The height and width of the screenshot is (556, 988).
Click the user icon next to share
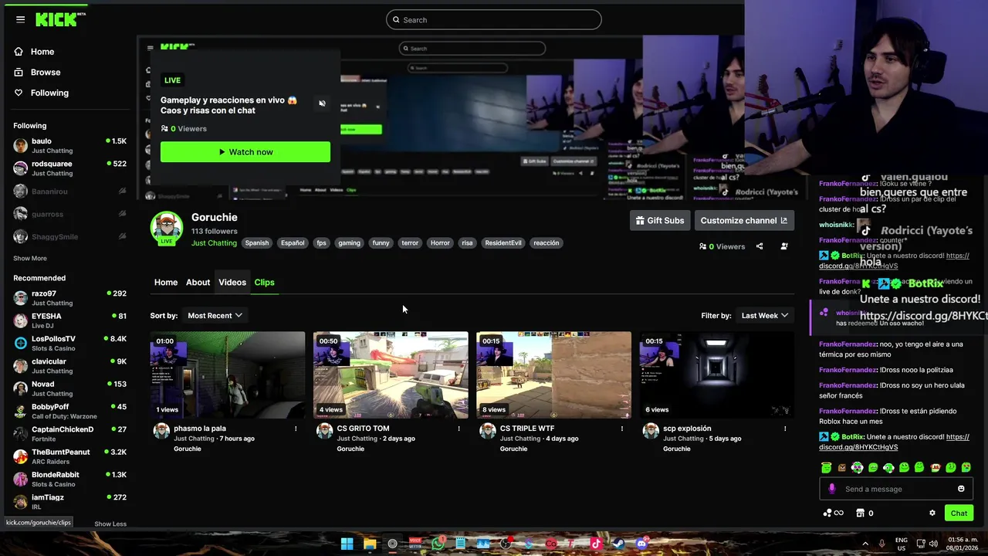(784, 246)
